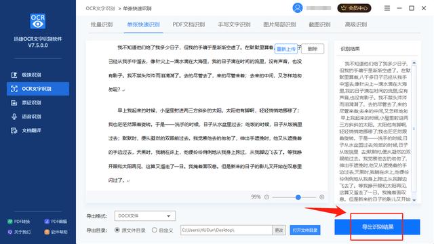Click the OCR文字识别 breadcrumb
This screenshot has width=434, height=244.
pos(100,8)
